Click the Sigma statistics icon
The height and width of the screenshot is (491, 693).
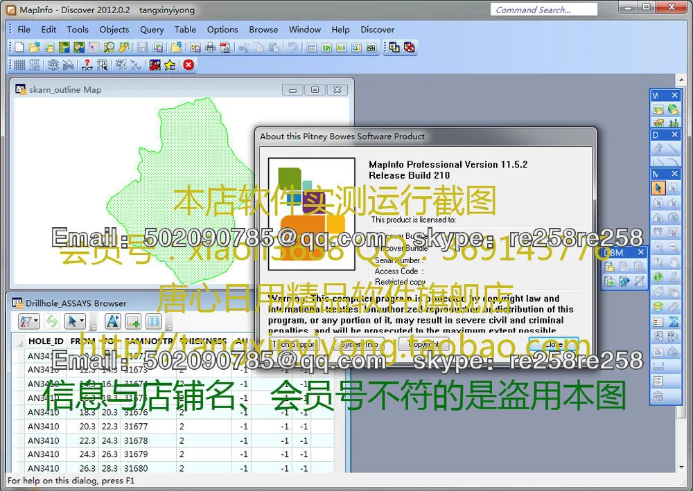[x=673, y=322]
